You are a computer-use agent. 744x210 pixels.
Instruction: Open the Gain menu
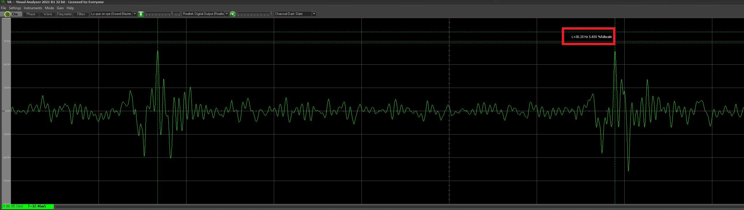coord(60,8)
